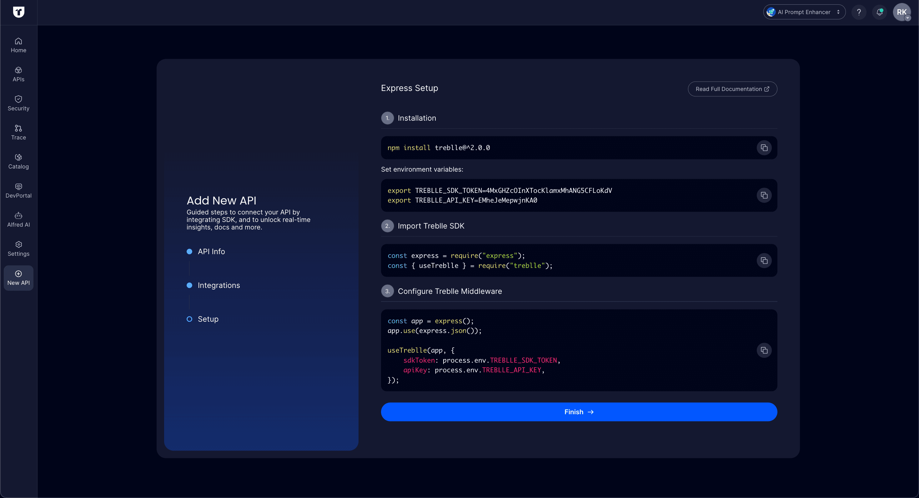This screenshot has width=919, height=498.
Task: Select the Integrations step in wizard
Action: pyautogui.click(x=218, y=285)
